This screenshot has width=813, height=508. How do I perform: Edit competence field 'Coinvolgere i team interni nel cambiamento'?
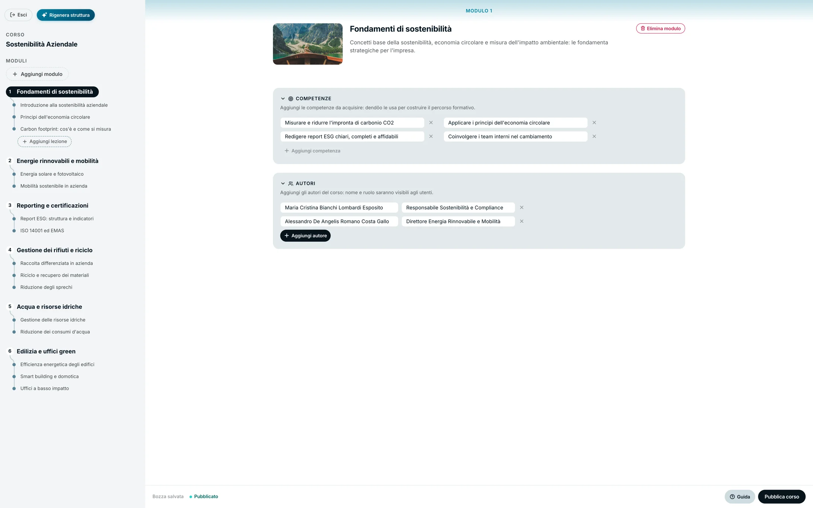click(x=515, y=137)
